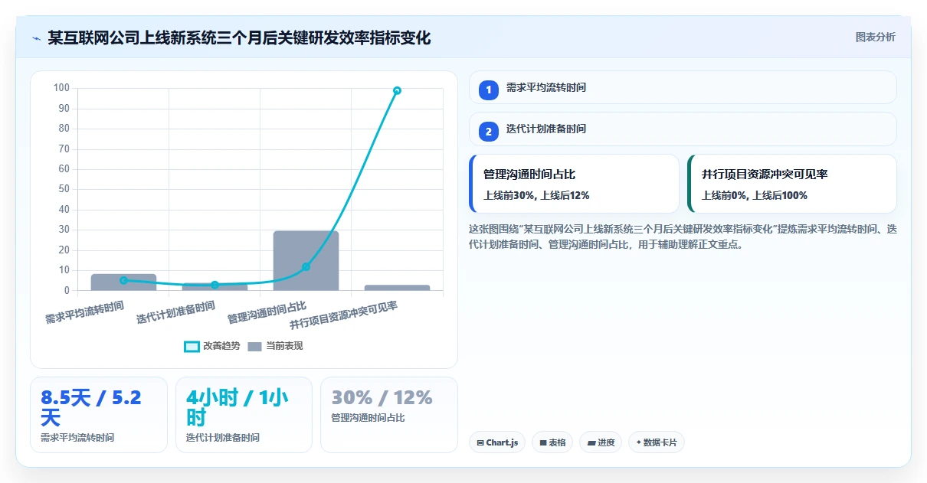Click the gray bar for 迭代计划准备时间
This screenshot has height=483, width=927.
point(215,286)
